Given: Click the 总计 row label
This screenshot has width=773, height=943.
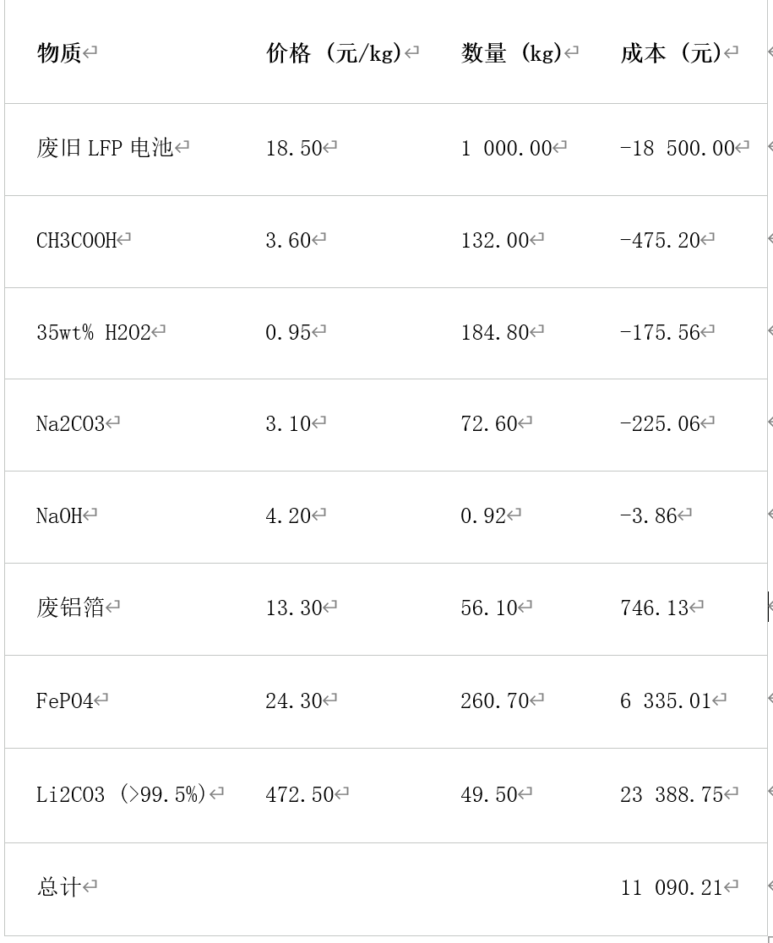Looking at the screenshot, I should (x=59, y=886).
